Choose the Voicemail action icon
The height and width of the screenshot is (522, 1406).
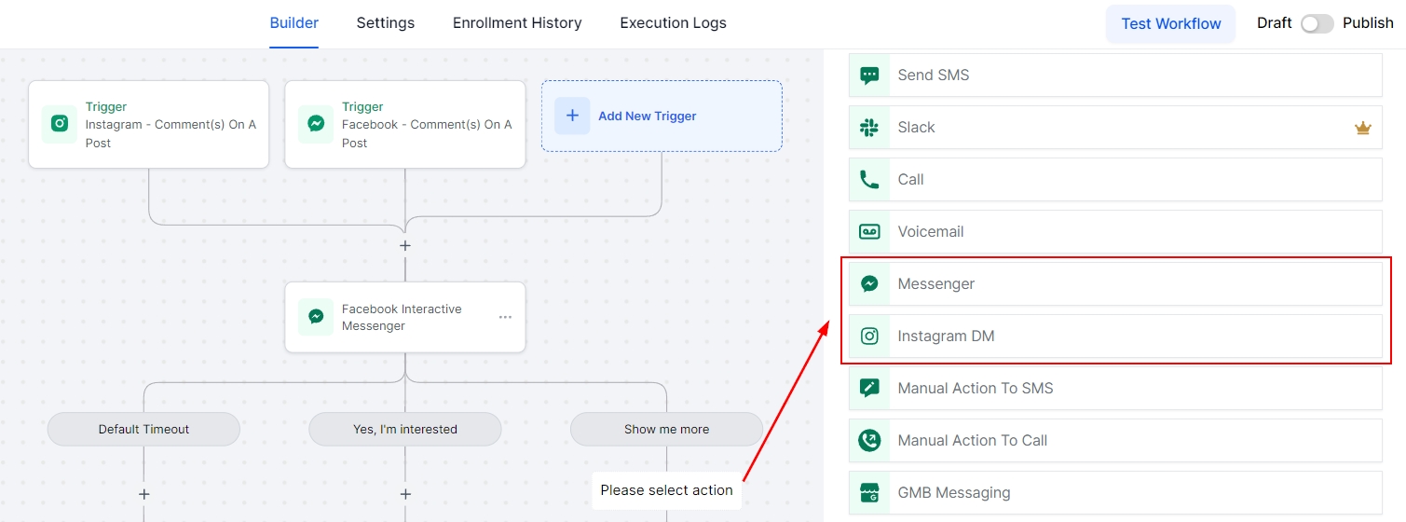[x=869, y=232]
